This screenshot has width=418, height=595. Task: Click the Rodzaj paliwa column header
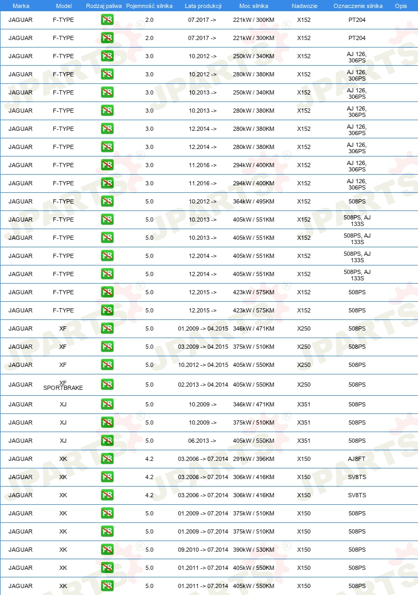[104, 6]
